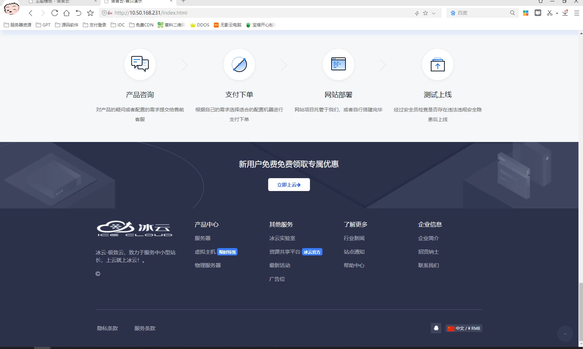Click the 立即上云 button

289,184
